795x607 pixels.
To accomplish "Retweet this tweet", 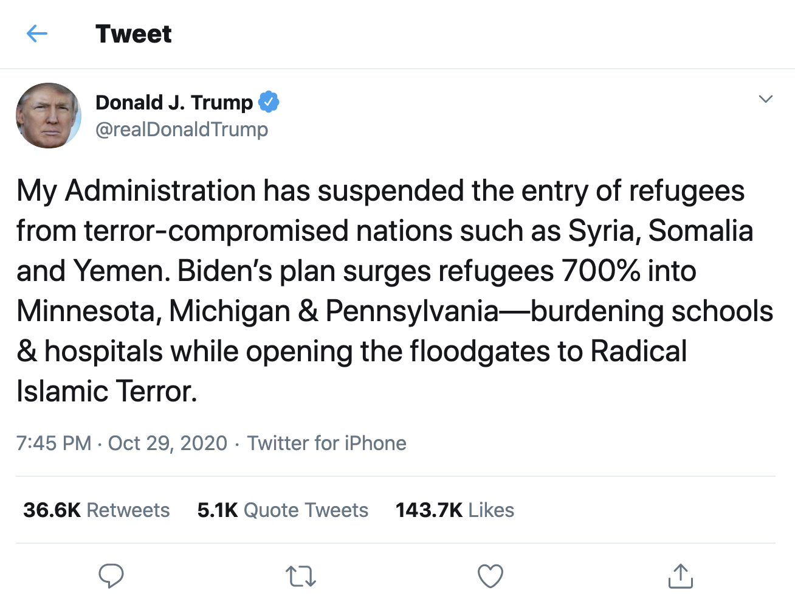I will pyautogui.click(x=299, y=575).
